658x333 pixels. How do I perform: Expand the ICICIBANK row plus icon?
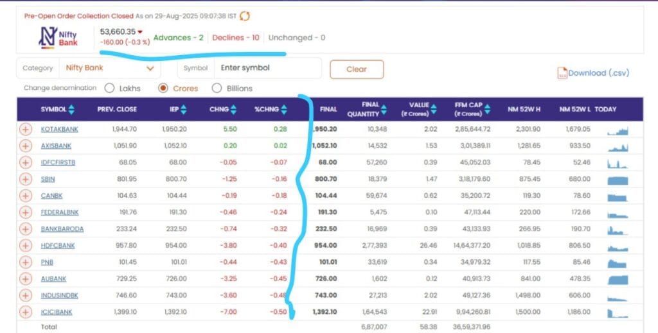tap(26, 312)
